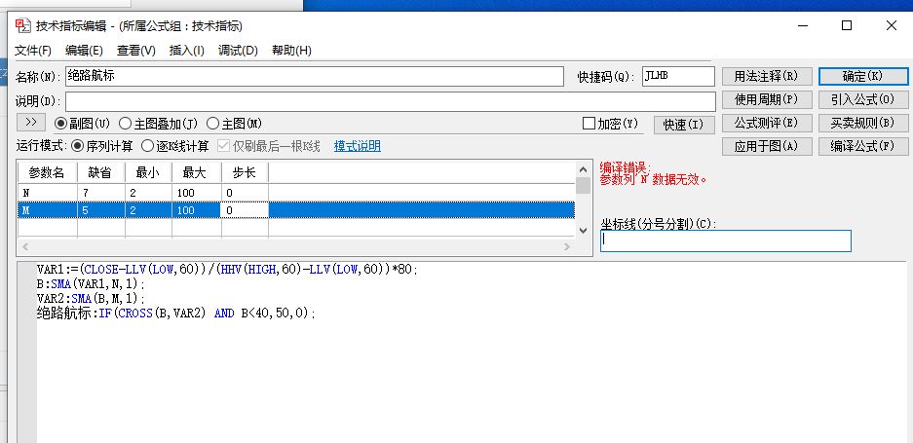Click step cell 0 in row M

(246, 210)
